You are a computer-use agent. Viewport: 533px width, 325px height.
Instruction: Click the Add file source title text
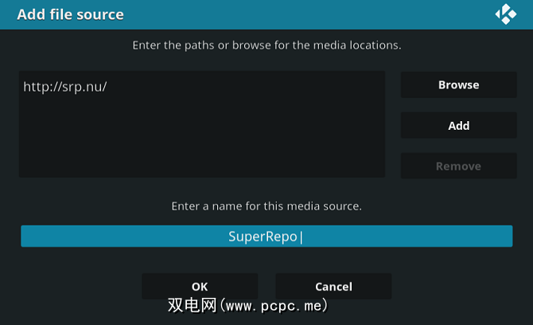tap(70, 14)
